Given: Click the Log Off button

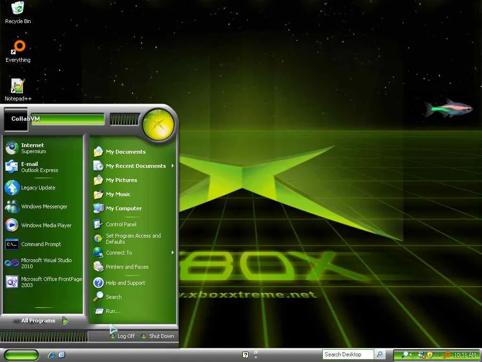Looking at the screenshot, I should click(x=123, y=336).
